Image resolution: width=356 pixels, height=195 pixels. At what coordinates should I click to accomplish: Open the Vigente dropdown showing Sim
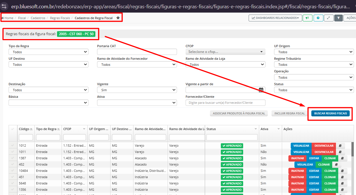[137, 90]
